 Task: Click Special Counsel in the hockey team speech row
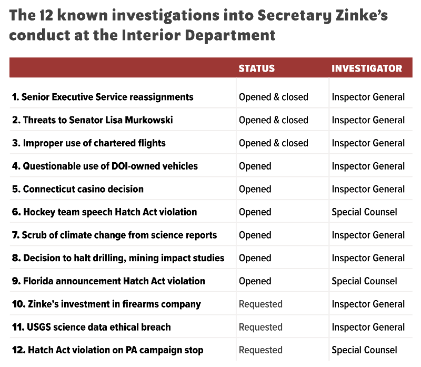[x=364, y=212]
